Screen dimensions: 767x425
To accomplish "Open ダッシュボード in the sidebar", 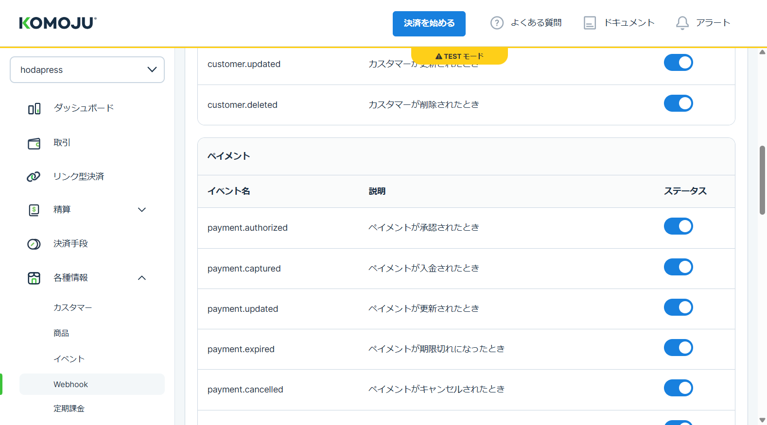I will tap(84, 108).
